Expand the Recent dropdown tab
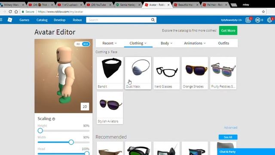Image resolution: width=275 pixels, height=155 pixels. click(x=110, y=43)
